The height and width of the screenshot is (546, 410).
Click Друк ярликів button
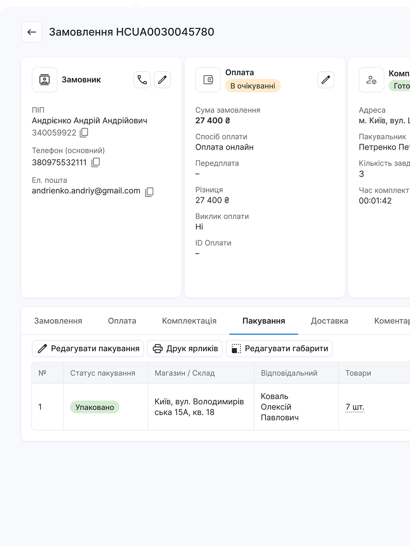[185, 349]
